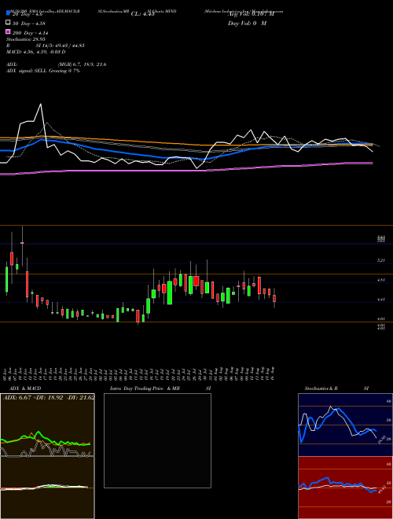Click the 'MACD: 4.56, 4.59, -0.03 D' line
Screen dimensions: 393x519
pyautogui.click(x=35, y=52)
